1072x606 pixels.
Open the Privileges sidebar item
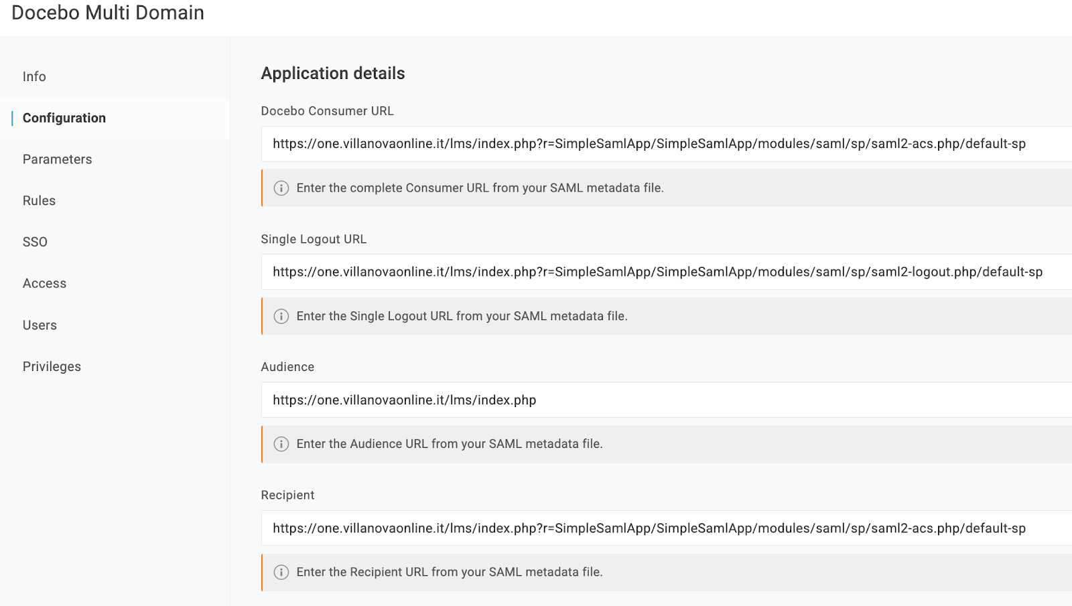point(52,366)
